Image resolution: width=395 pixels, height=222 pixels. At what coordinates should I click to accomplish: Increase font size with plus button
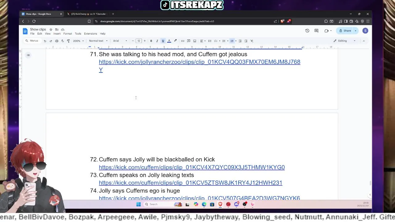tap(145, 41)
